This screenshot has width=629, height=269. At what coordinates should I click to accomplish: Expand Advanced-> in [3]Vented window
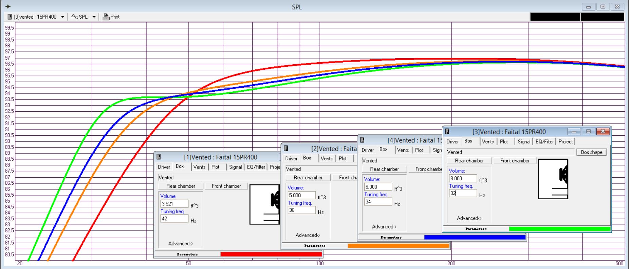click(469, 218)
